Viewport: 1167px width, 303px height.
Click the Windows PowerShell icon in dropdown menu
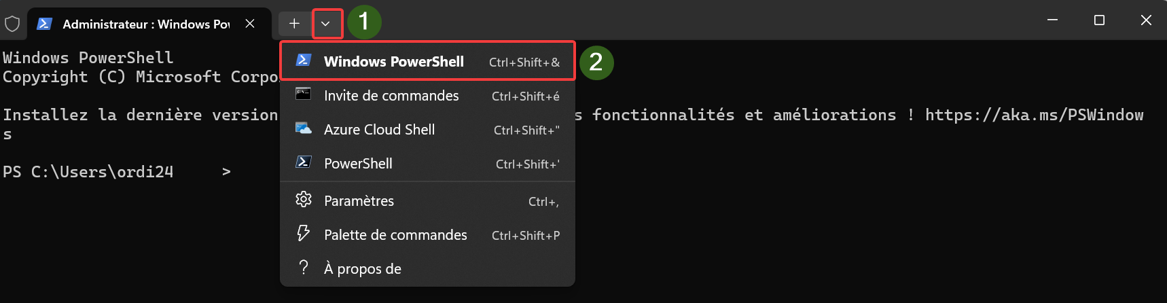coord(304,60)
